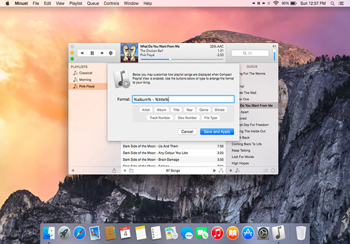
Task: Click the menu bar pause icon
Action: [259, 4]
